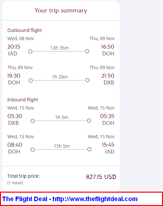Click the DOH arrival circle at 05:35
Screen dimensions: 163x206
click(x=89, y=121)
